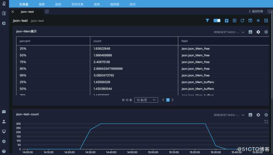This screenshot has height=155, width=273.
Task: Select the cell value 2.899433471999999
Action: [x=108, y=69]
